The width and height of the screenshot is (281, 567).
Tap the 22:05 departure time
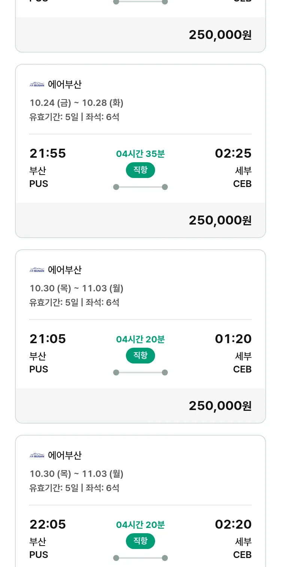pos(48,525)
